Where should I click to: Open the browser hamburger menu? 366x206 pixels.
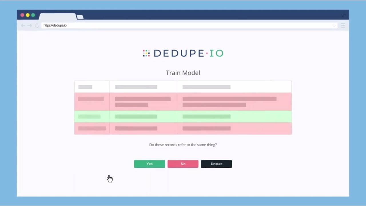(x=343, y=25)
